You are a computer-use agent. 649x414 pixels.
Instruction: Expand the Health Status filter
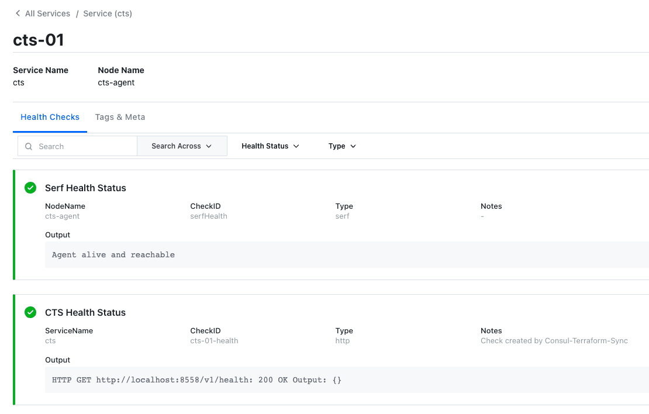[270, 146]
